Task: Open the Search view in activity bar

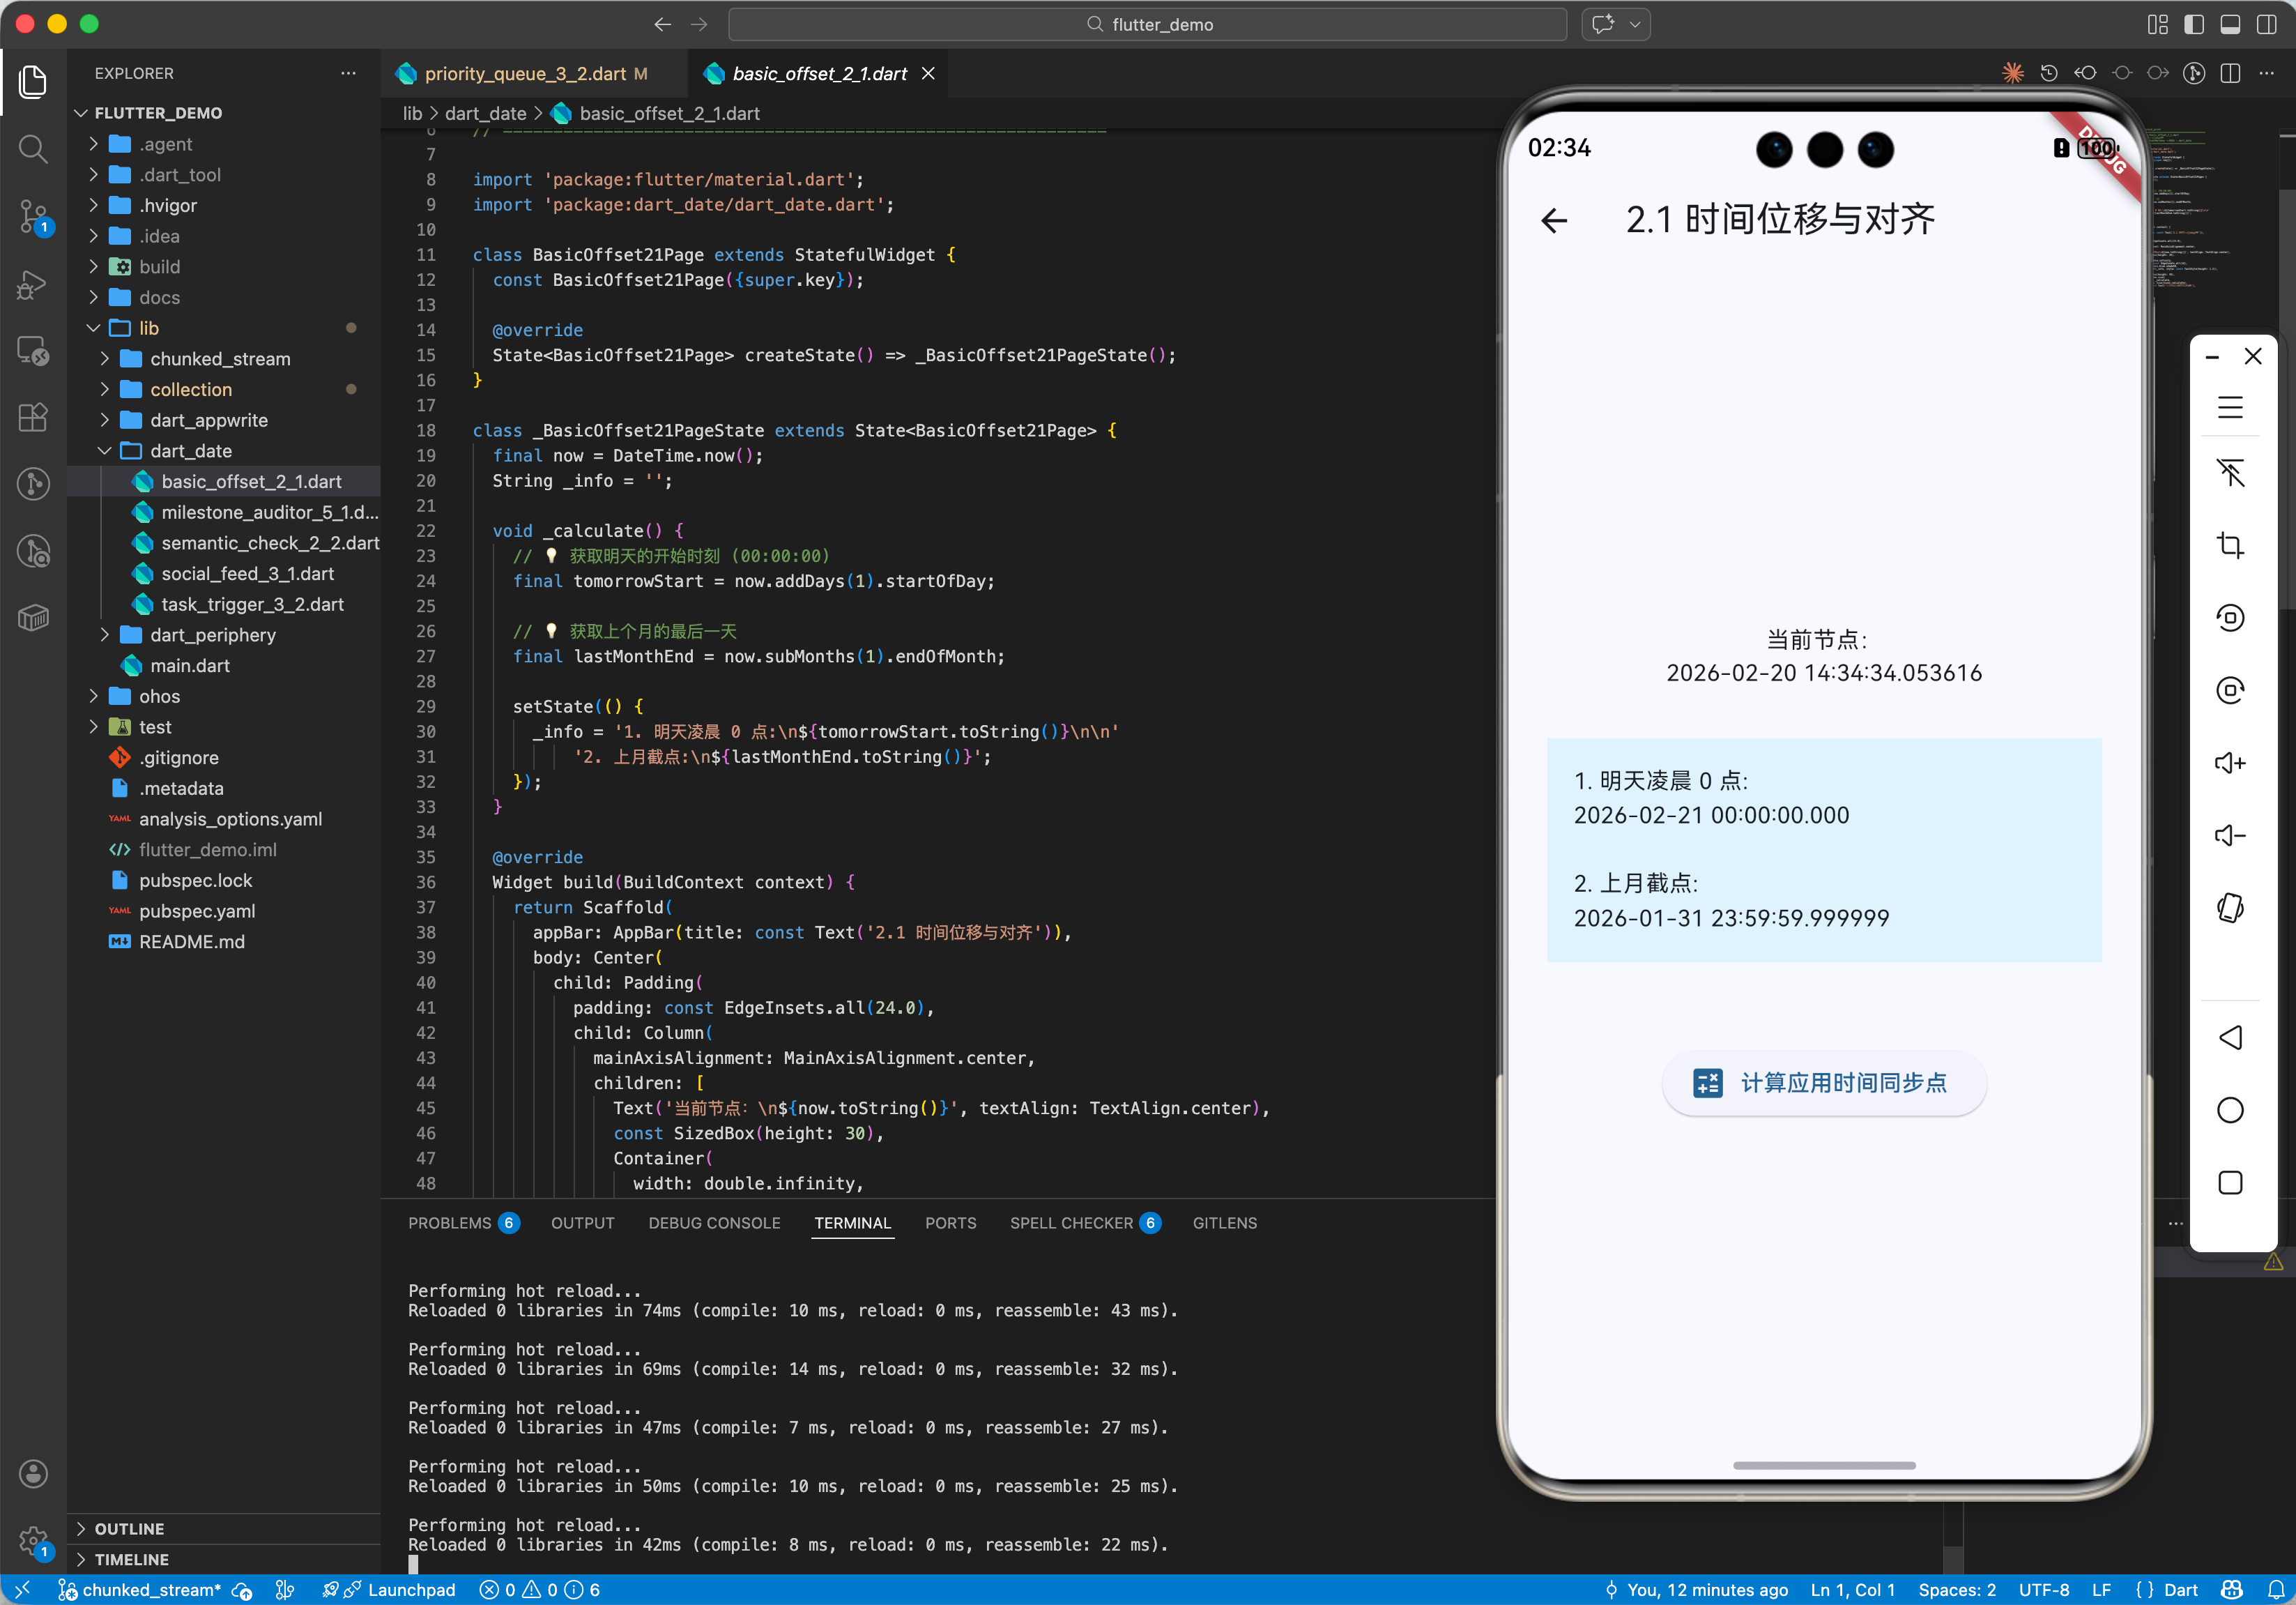Action: (x=33, y=149)
